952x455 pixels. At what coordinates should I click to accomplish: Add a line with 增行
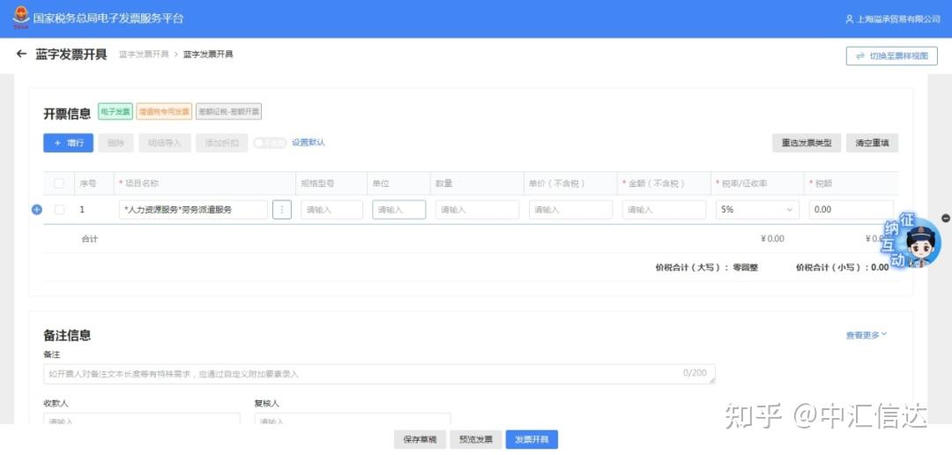pos(68,144)
